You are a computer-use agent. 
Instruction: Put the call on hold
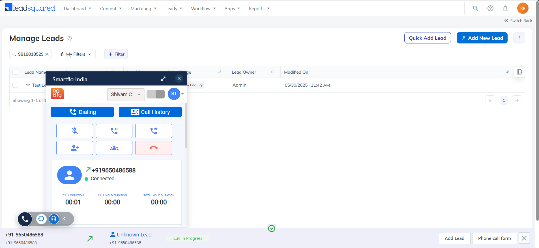[114, 131]
